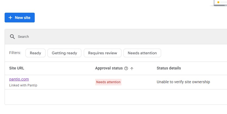Click the search magnifier icon
The height and width of the screenshot is (114, 227).
12,37
